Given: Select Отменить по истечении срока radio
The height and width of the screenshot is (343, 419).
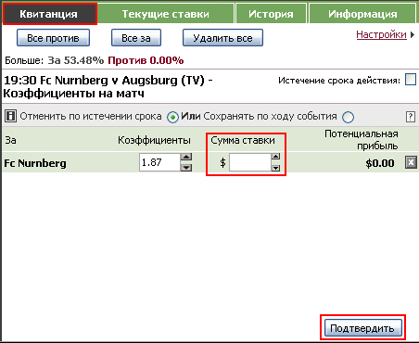Looking at the screenshot, I should point(172,117).
